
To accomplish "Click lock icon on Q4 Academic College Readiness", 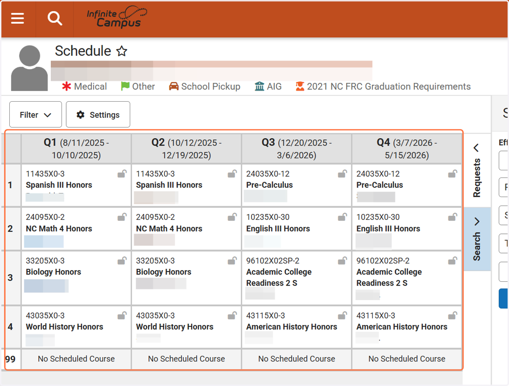I will [453, 261].
